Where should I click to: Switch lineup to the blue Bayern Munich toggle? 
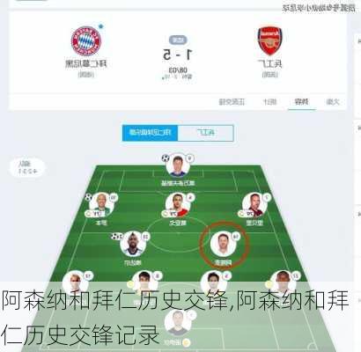[x=150, y=133]
